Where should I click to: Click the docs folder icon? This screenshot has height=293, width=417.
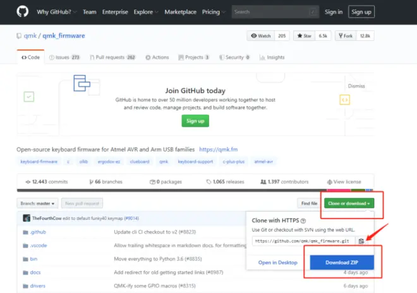coord(25,273)
